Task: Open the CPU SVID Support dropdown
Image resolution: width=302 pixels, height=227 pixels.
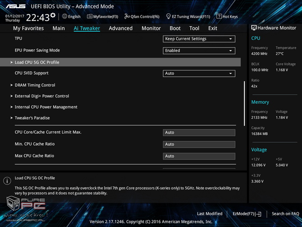Action: tap(199, 73)
